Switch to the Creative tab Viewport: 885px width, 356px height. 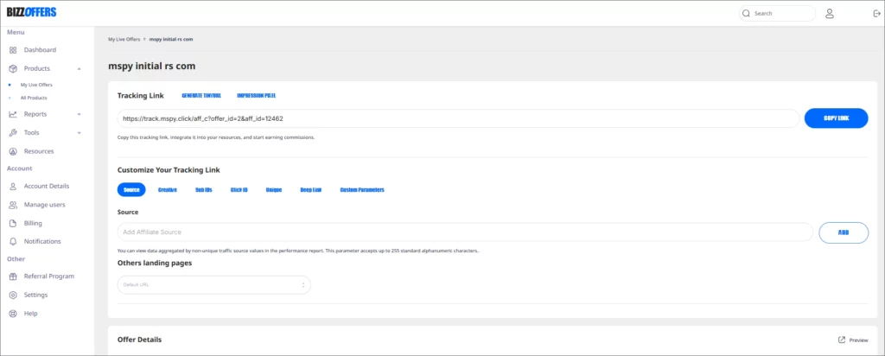pos(168,190)
